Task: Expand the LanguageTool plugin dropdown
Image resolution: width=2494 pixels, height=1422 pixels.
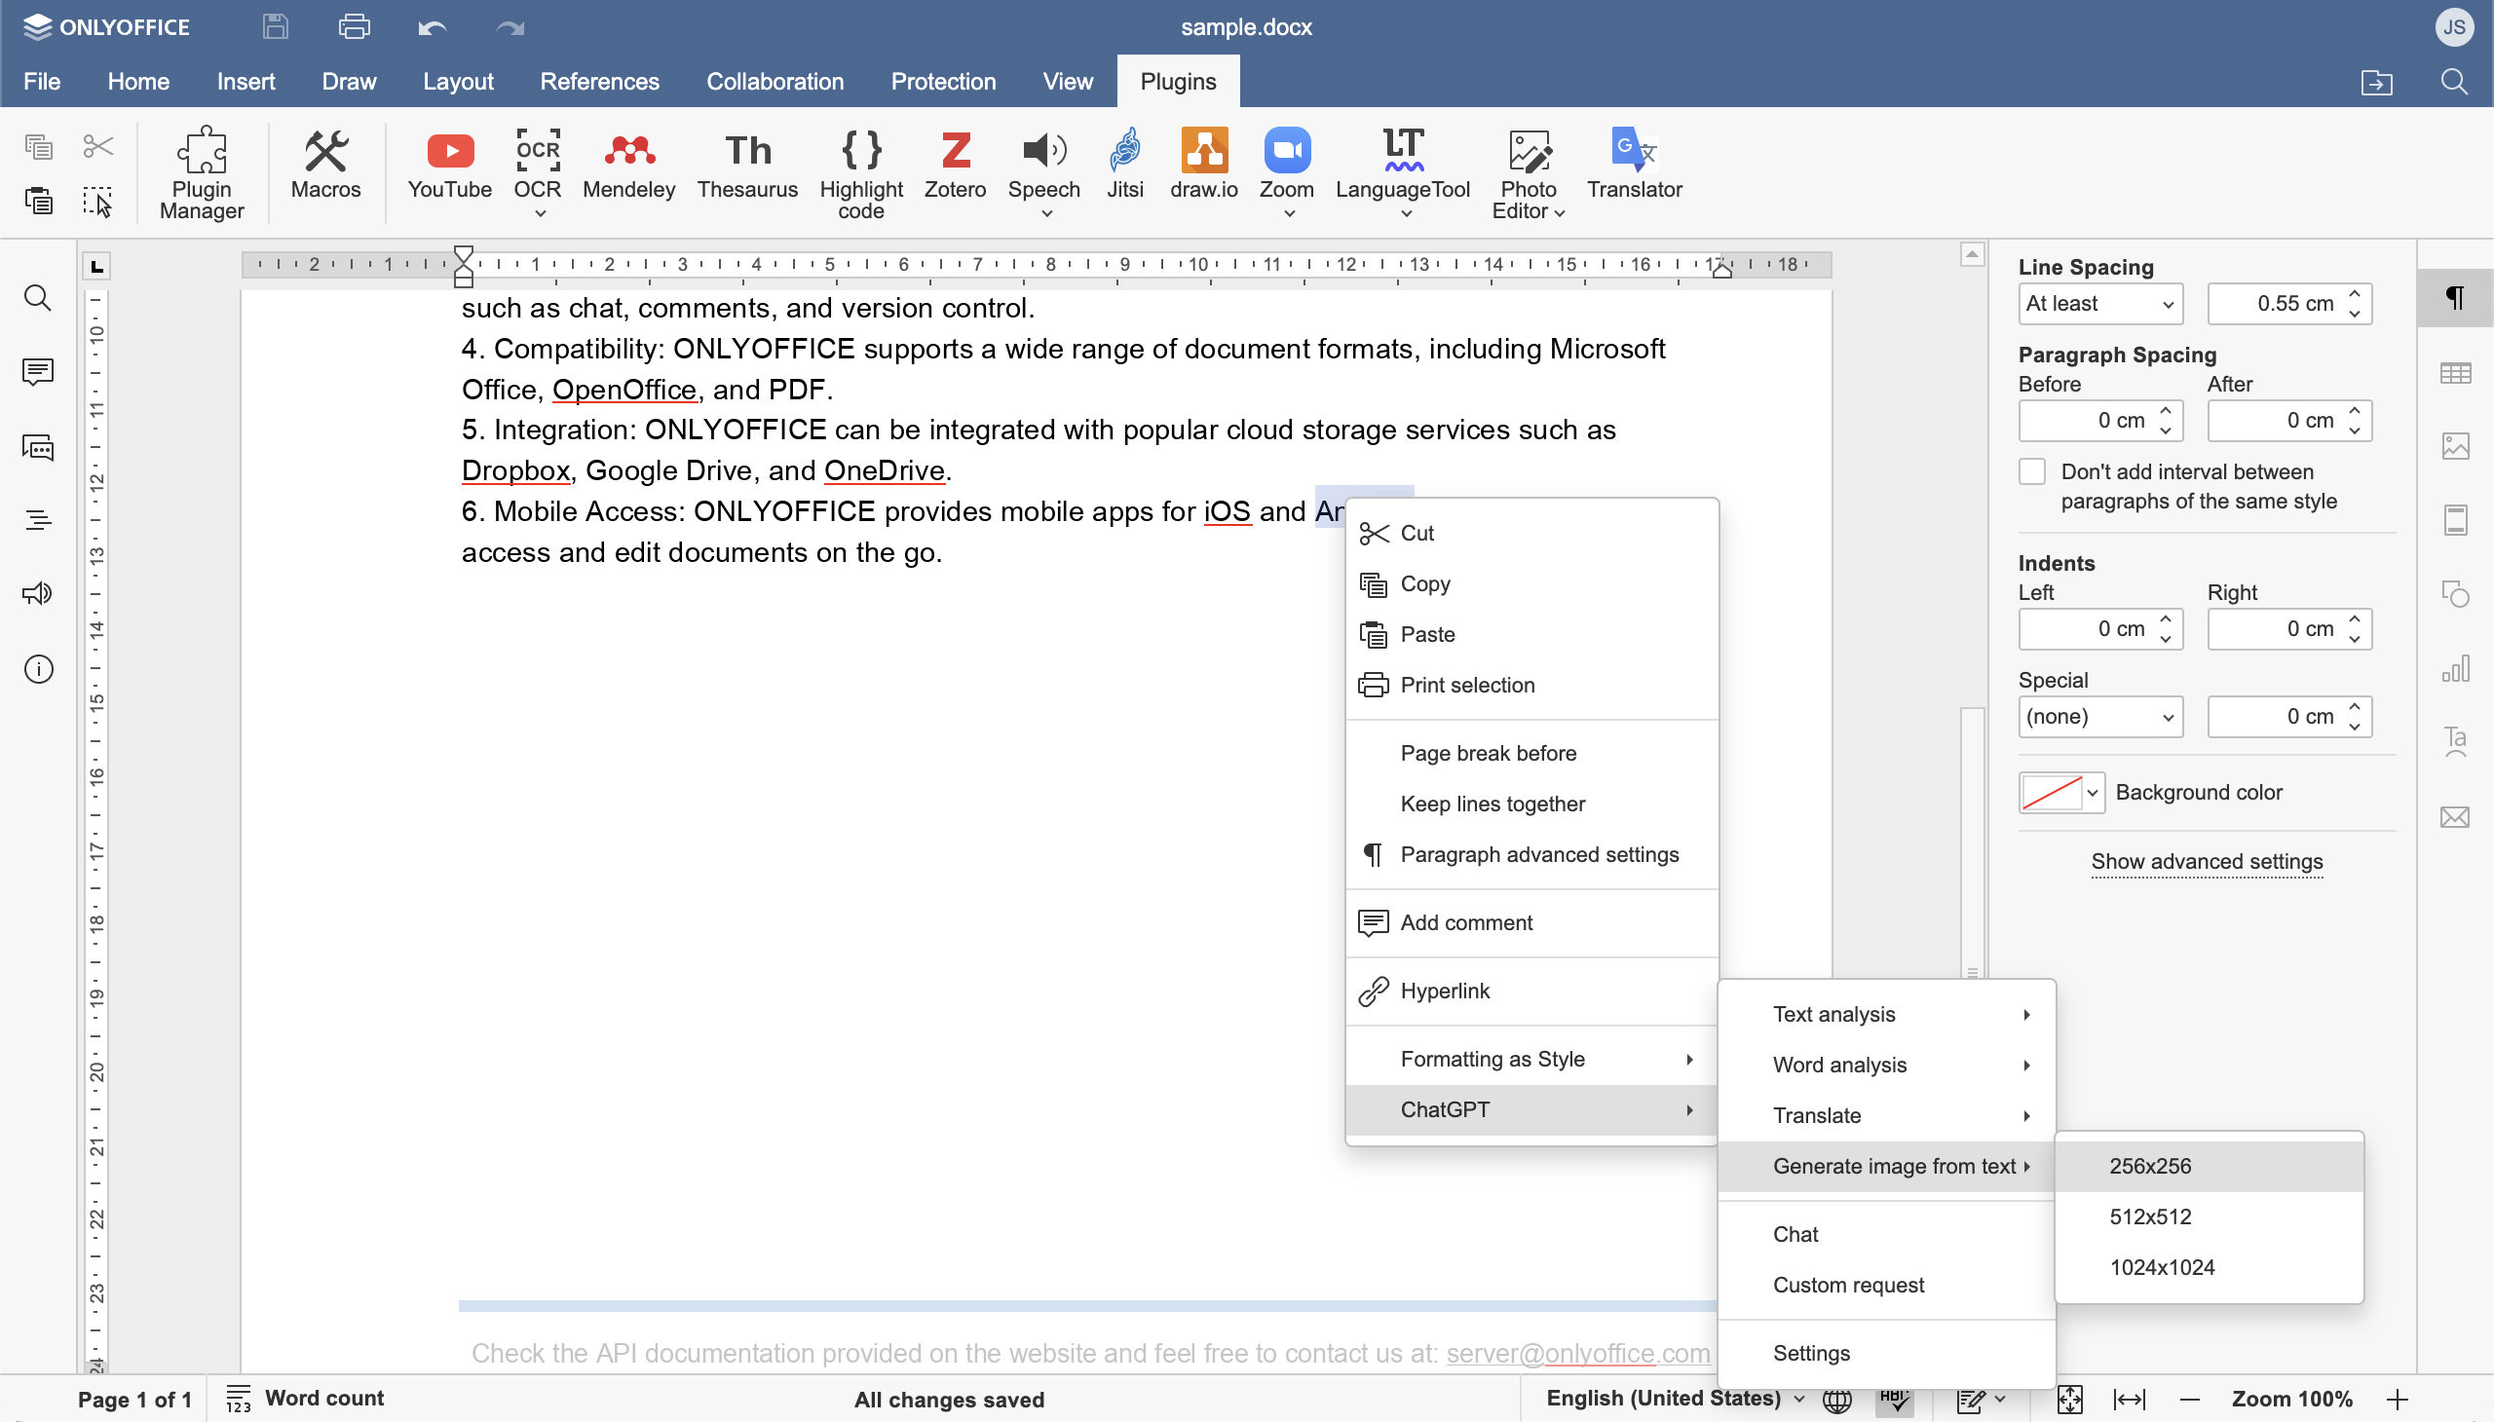Action: tap(1405, 213)
